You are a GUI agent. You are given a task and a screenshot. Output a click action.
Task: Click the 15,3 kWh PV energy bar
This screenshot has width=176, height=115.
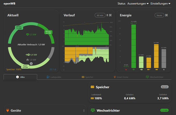coord(134,46)
